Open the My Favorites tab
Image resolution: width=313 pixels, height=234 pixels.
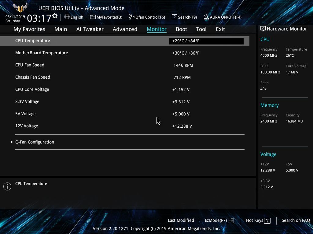29,29
